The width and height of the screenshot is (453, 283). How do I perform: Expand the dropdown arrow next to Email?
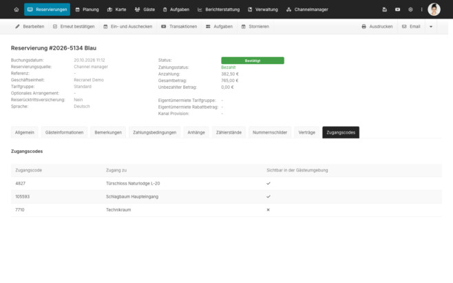431,27
